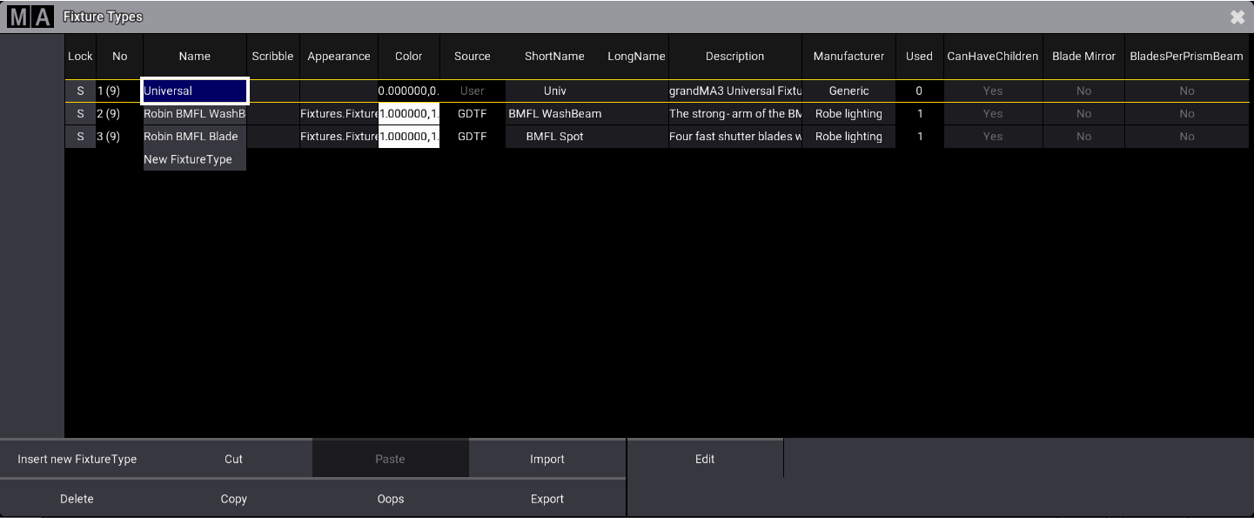Screen dimensions: 1254x518
Task: Insert new FixtureType button
Action: pos(77,459)
